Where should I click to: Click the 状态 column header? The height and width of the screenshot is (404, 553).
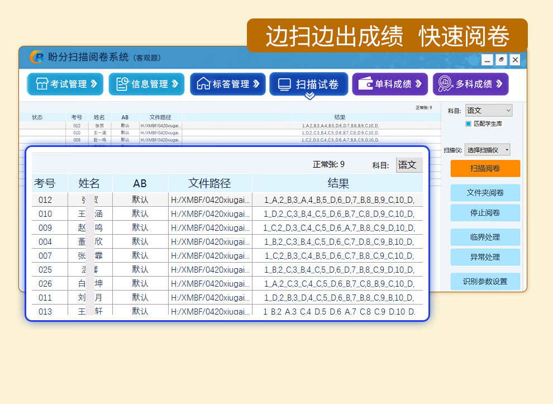(37, 117)
